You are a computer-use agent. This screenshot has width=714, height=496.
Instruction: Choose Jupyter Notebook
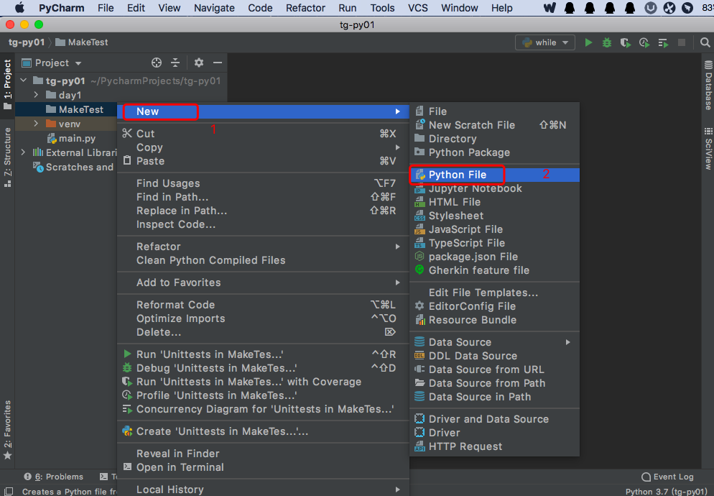pyautogui.click(x=494, y=188)
